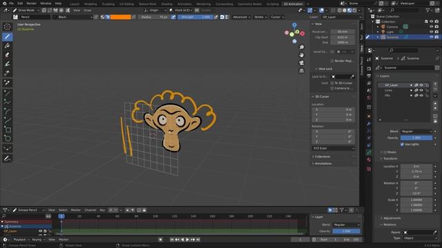The height and width of the screenshot is (248, 442).
Task: Enable Lock To 3D Cursor checkbox
Action: pos(332,83)
